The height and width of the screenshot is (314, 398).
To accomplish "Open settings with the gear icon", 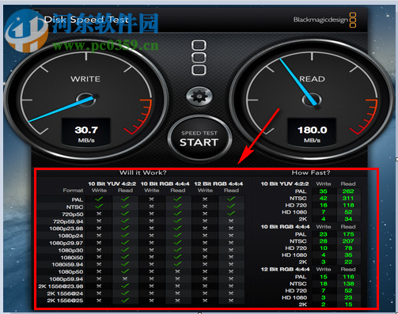I will [199, 96].
